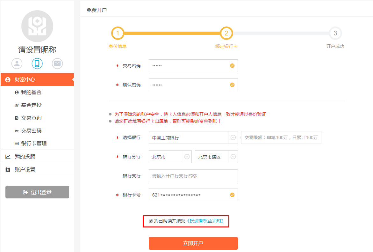Open the 选择银行 dropdown arrow

click(x=233, y=137)
